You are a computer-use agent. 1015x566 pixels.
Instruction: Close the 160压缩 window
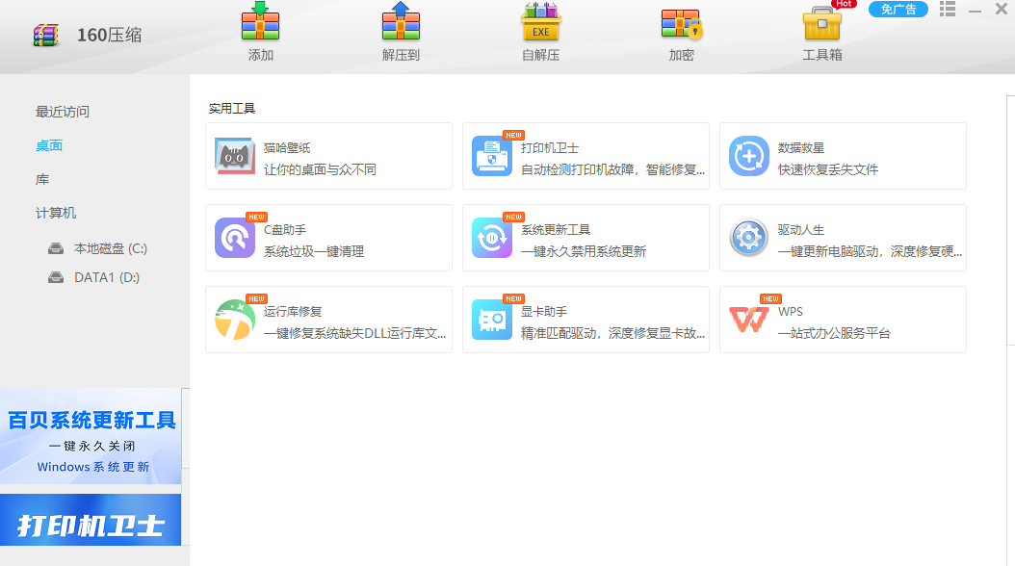tap(1001, 9)
